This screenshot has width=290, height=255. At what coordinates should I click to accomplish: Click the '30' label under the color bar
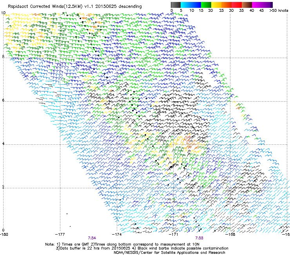click(x=231, y=11)
